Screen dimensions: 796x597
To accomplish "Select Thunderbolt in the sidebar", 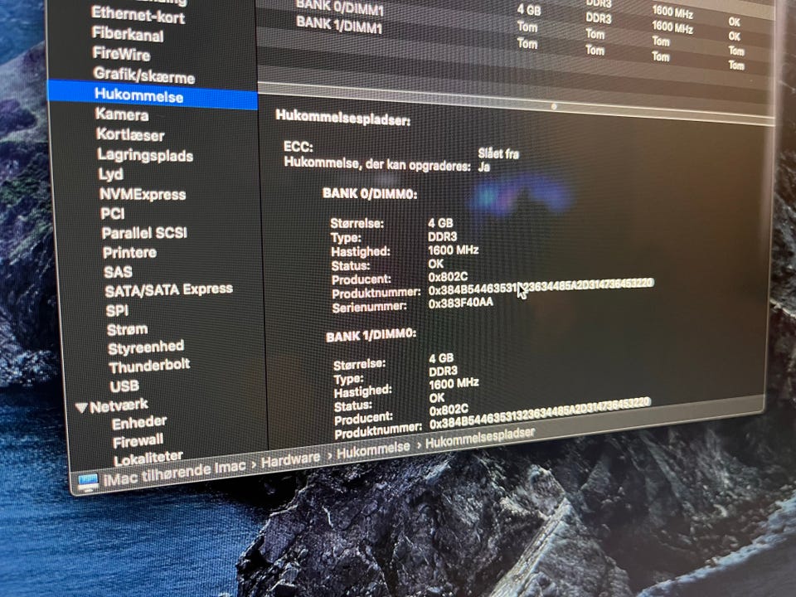I will pos(149,366).
